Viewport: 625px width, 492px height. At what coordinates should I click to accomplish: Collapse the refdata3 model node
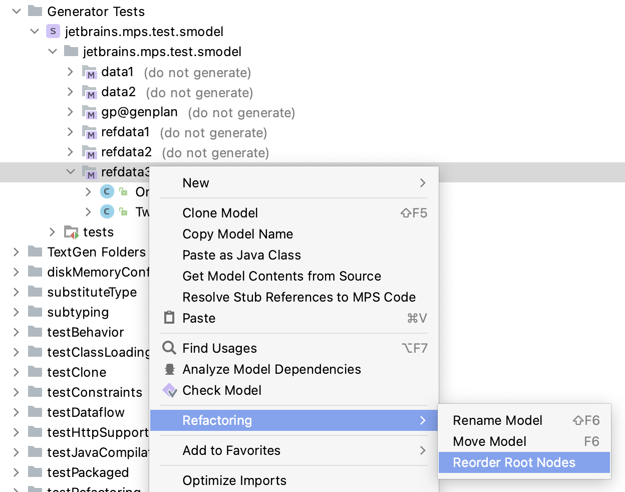[70, 171]
